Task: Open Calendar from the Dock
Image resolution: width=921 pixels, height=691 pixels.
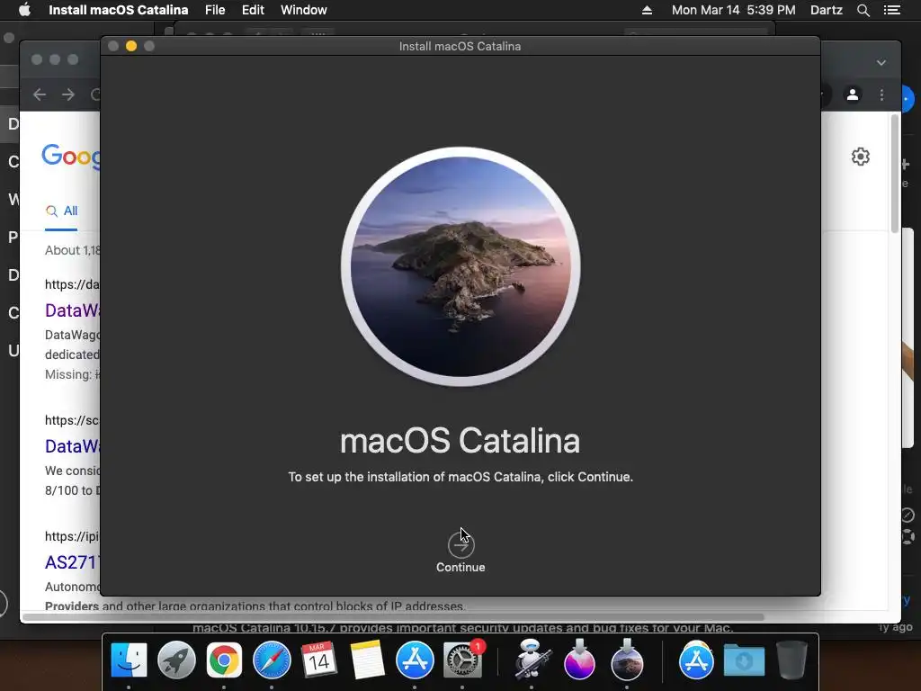Action: (319, 660)
